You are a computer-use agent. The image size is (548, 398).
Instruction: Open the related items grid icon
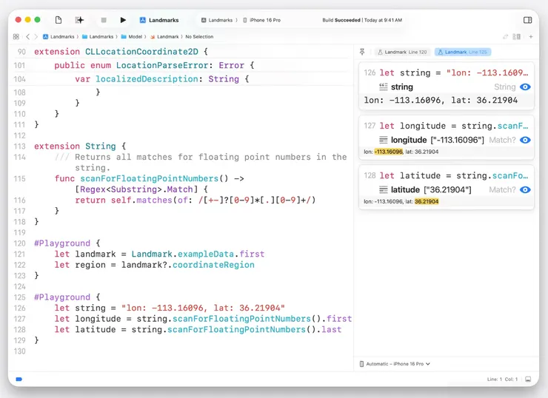[x=16, y=36]
